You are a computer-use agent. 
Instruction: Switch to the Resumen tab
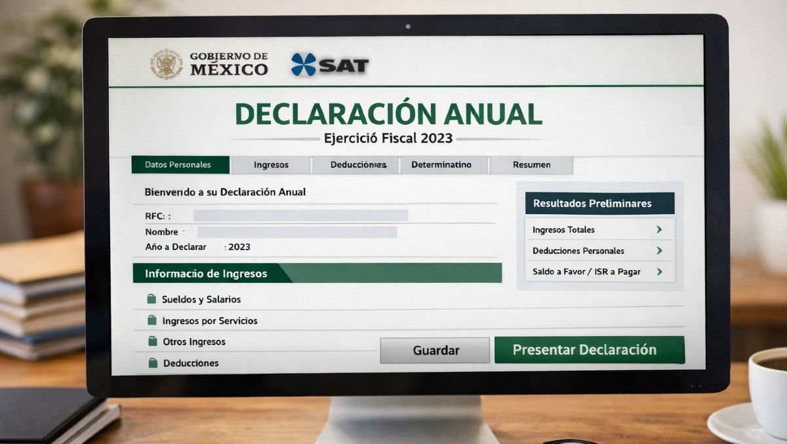(531, 164)
